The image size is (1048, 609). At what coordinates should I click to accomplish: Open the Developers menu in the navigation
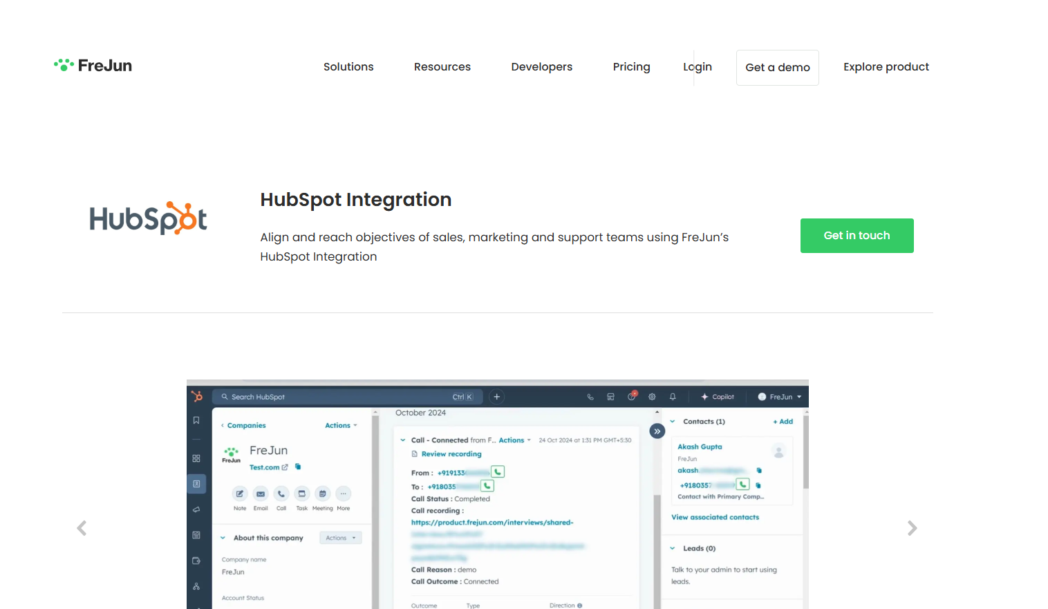[x=542, y=66]
